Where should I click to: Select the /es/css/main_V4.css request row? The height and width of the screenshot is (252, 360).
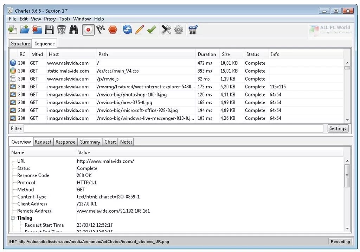coord(176,71)
